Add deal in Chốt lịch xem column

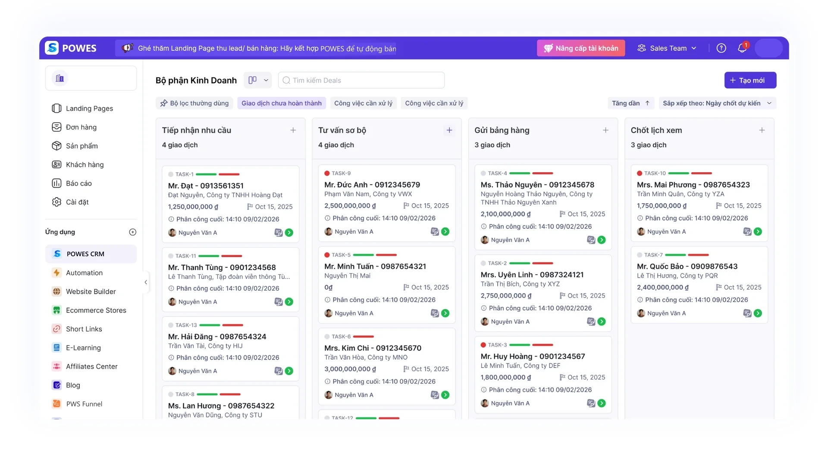click(762, 130)
